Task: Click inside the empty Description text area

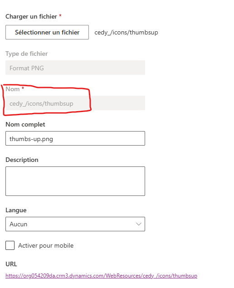Action: pyautogui.click(x=75, y=181)
